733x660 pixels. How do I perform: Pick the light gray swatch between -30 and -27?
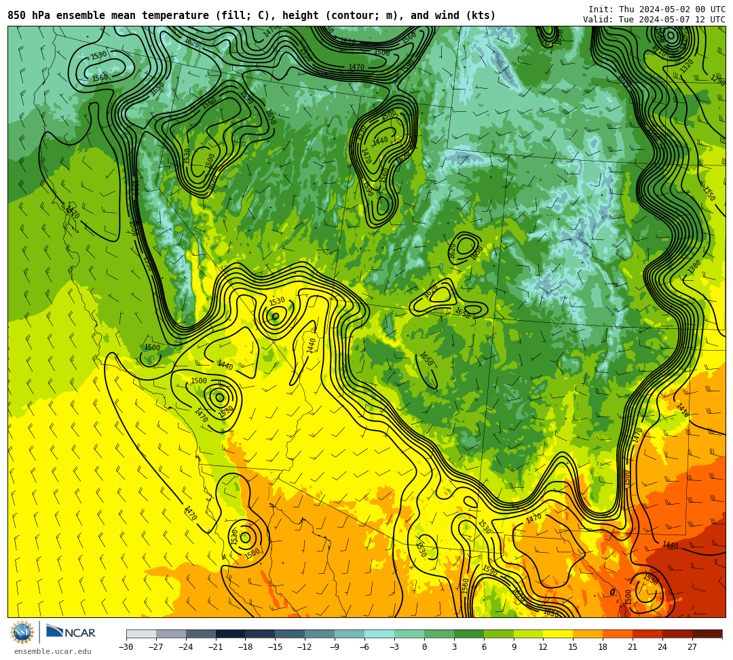pyautogui.click(x=141, y=634)
